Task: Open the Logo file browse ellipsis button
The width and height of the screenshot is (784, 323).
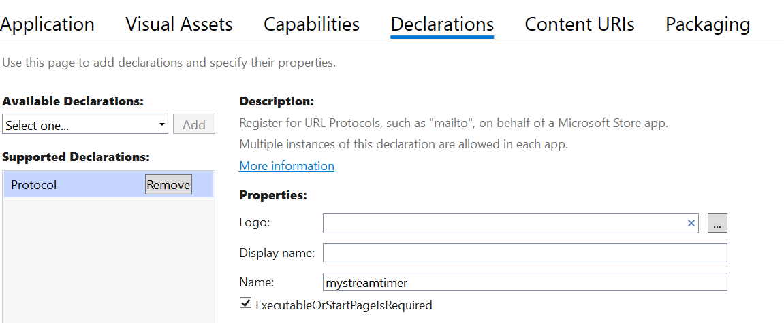Action: 717,223
